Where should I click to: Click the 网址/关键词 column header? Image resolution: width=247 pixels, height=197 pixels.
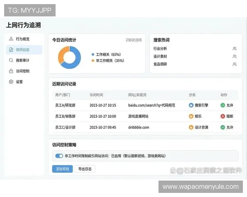tap(137, 95)
